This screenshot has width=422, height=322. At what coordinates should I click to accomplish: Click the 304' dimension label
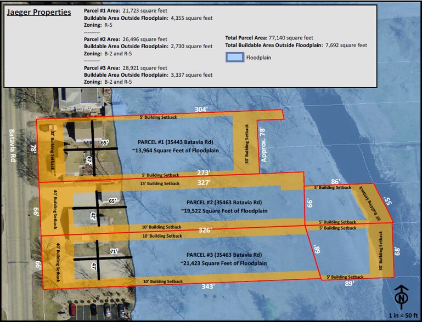pyautogui.click(x=201, y=110)
